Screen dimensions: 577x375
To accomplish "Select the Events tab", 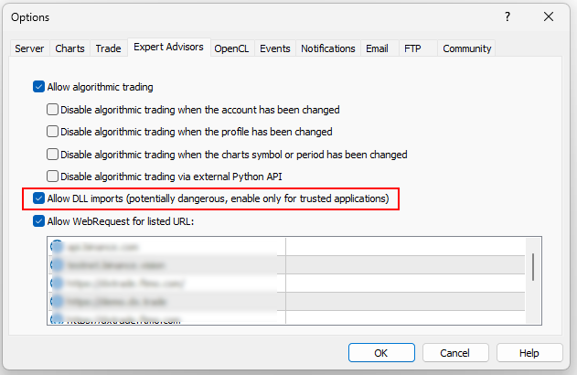I will (274, 48).
